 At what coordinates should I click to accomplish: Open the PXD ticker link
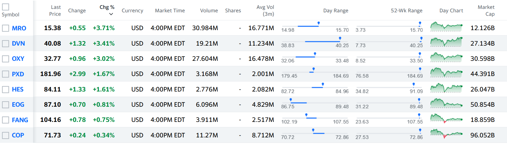coord(18,74)
